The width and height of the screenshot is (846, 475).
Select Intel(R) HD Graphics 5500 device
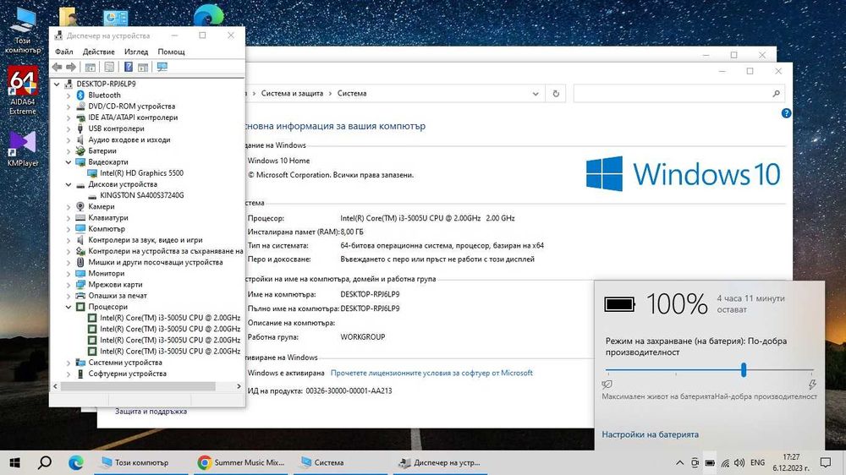(x=141, y=173)
